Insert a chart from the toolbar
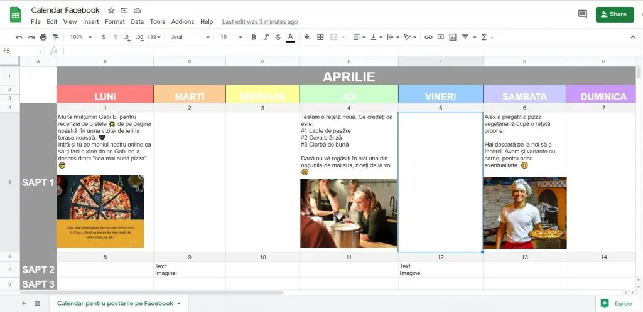Image resolution: width=643 pixels, height=312 pixels. tap(453, 37)
